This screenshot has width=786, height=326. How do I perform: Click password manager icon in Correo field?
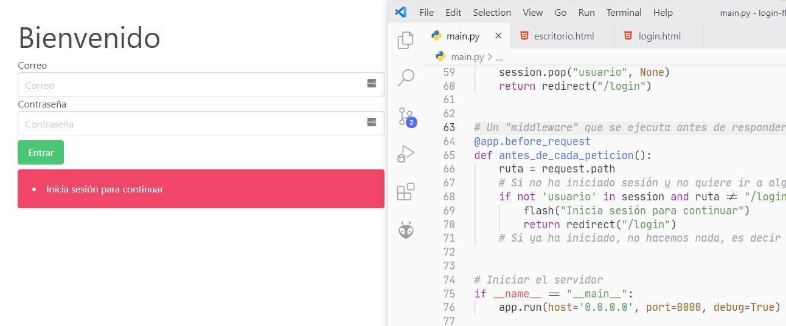[x=372, y=84]
